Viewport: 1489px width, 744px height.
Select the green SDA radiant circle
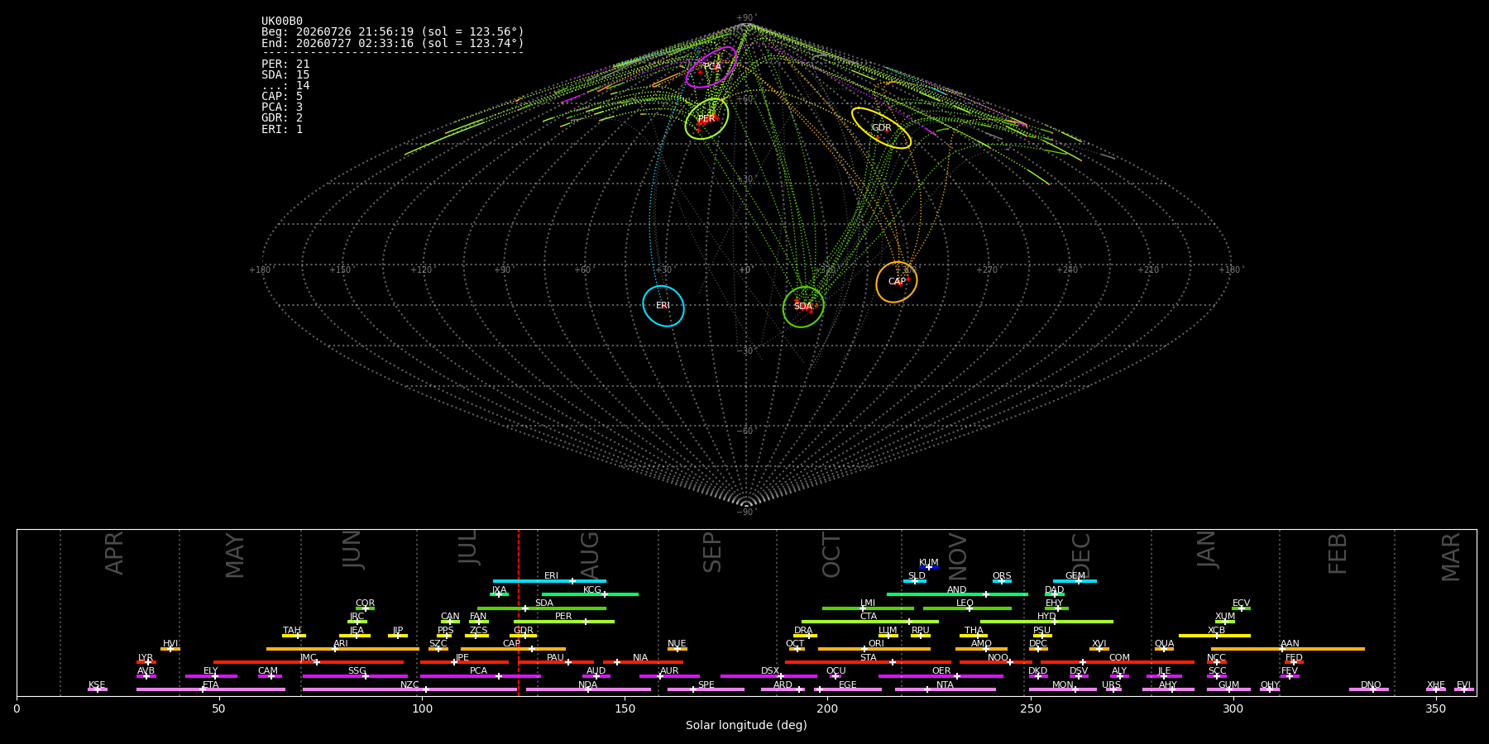[803, 307]
